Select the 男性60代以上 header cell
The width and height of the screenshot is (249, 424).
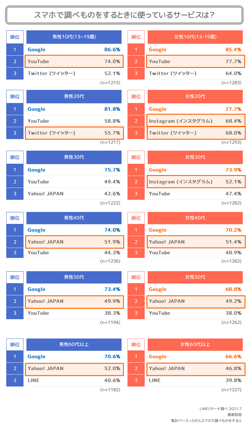(74, 344)
